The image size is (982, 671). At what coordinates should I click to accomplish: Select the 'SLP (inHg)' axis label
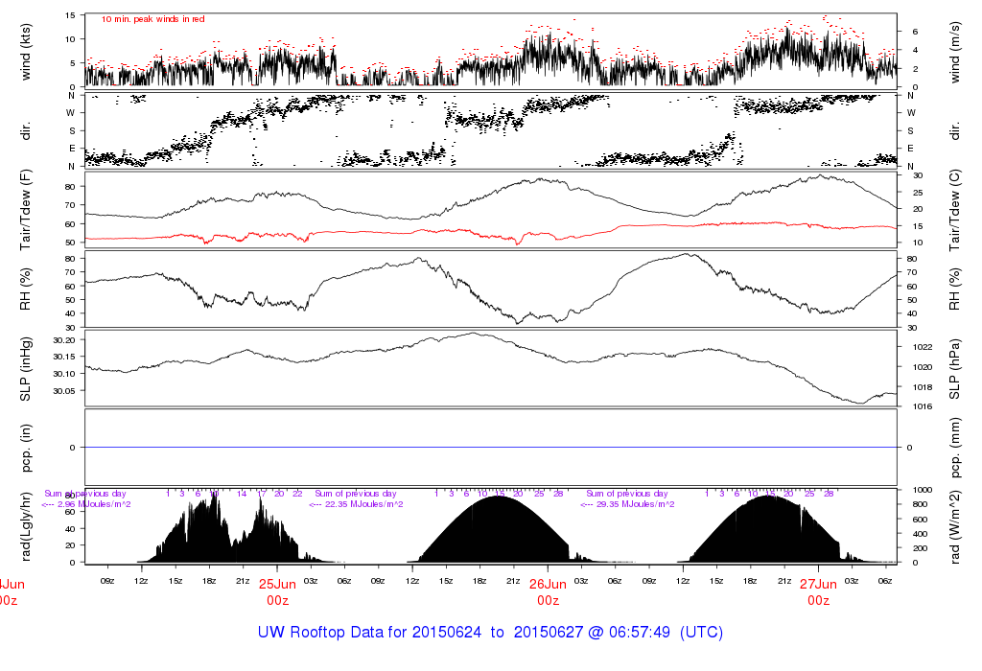(x=26, y=369)
